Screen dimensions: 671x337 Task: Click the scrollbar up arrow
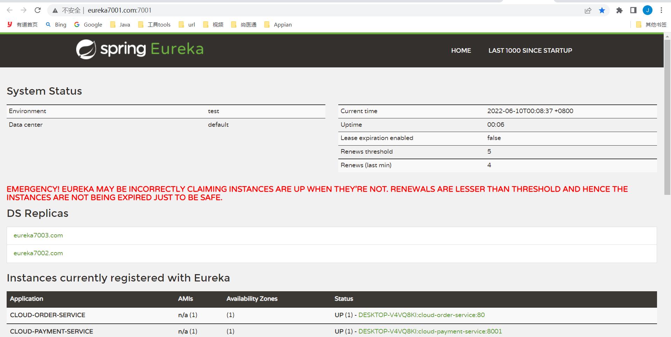click(667, 36)
